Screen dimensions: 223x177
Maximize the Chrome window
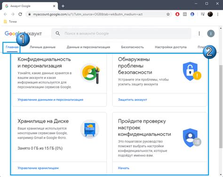click(x=207, y=3)
